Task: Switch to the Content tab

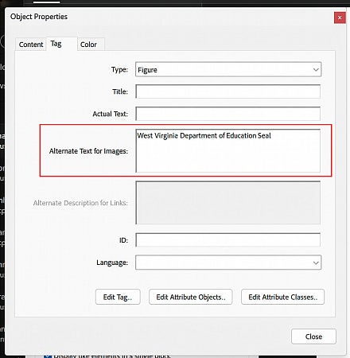Action: 31,45
